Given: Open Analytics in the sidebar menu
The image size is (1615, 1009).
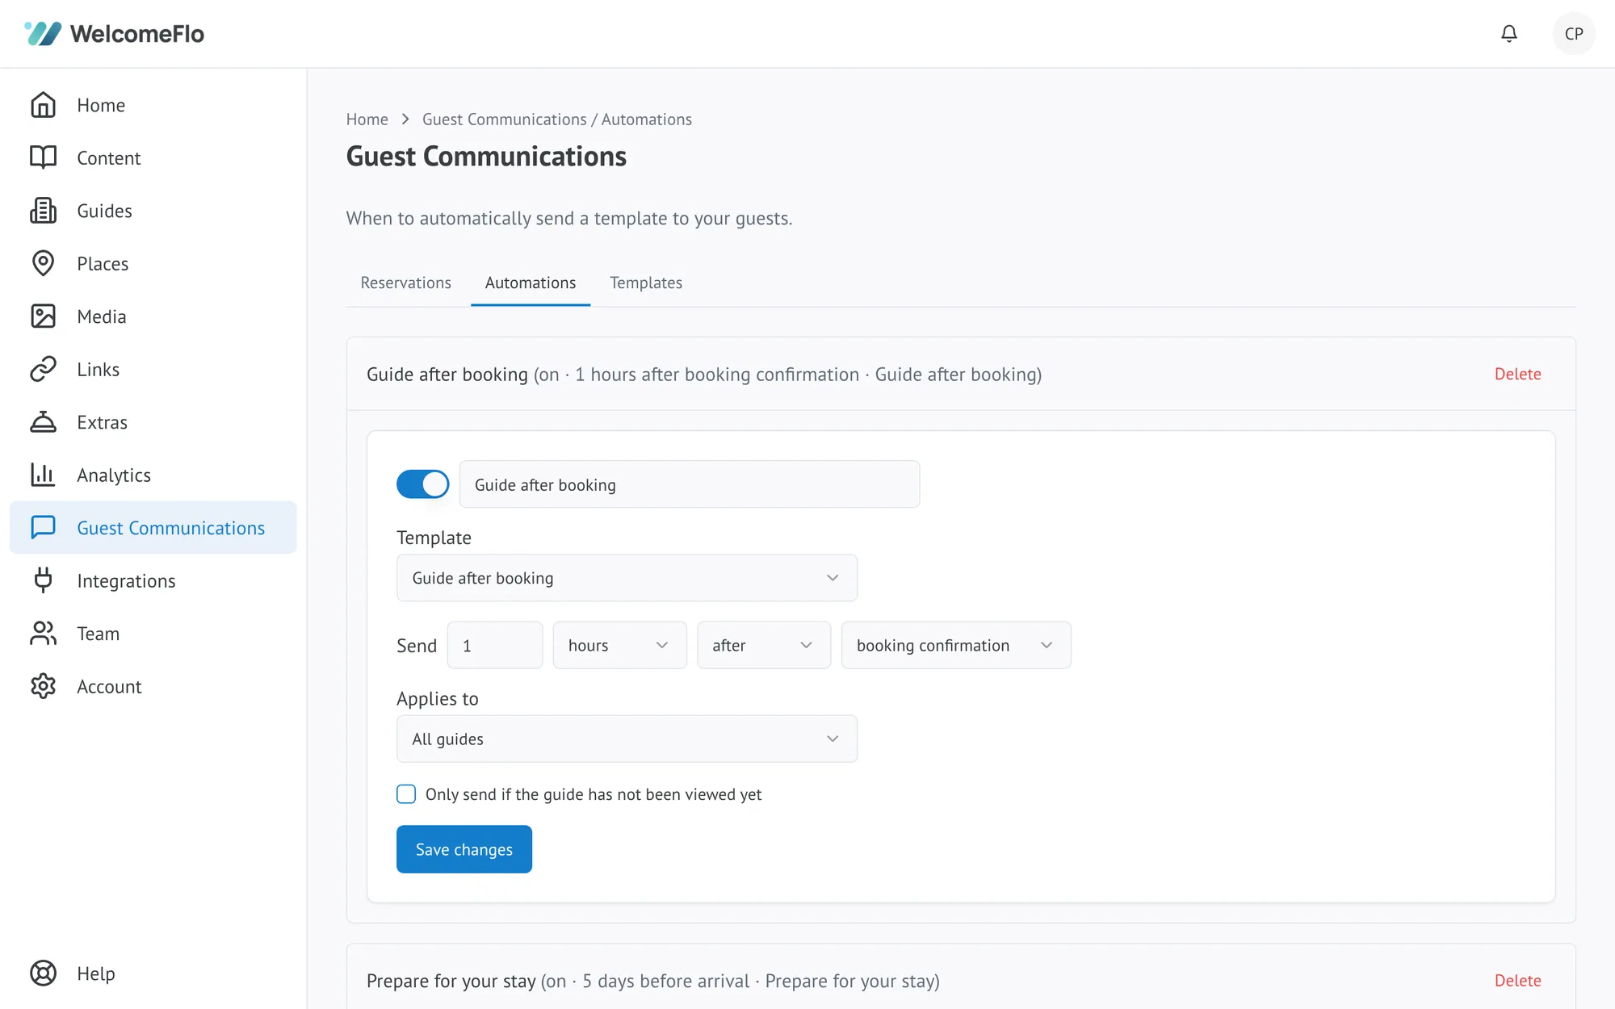Looking at the screenshot, I should 153,475.
